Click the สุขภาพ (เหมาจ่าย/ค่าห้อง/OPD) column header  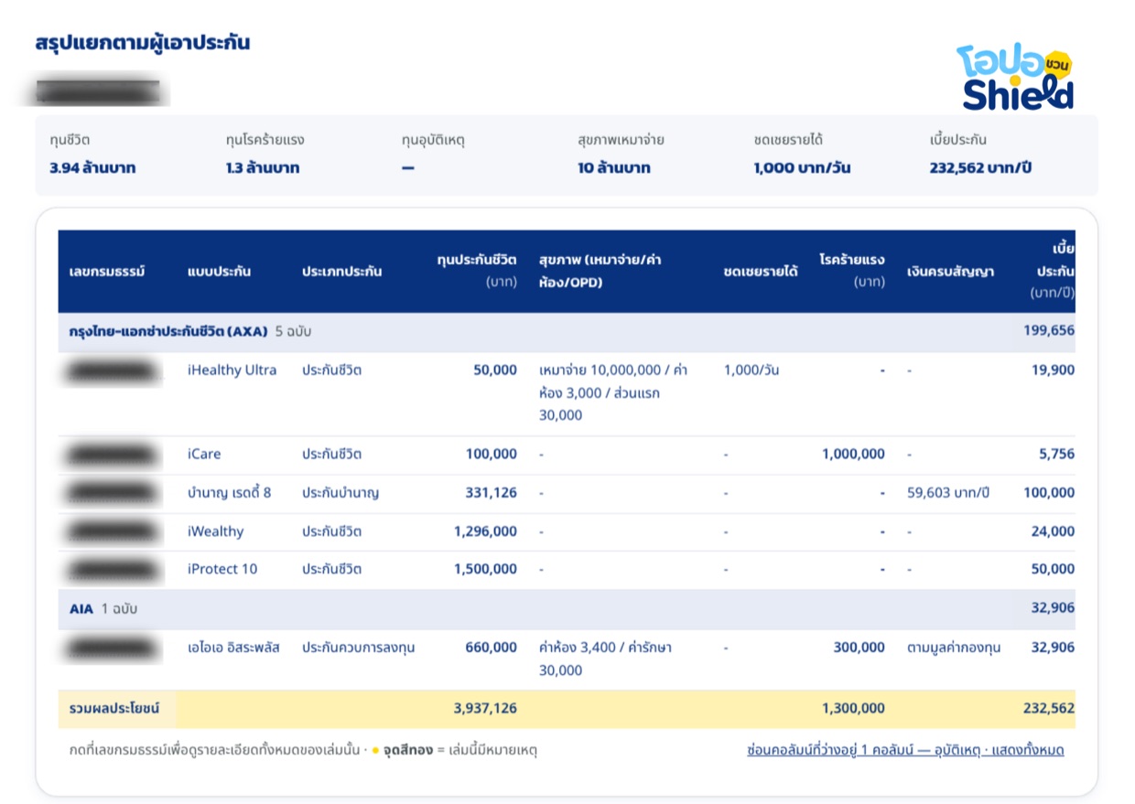pos(600,272)
